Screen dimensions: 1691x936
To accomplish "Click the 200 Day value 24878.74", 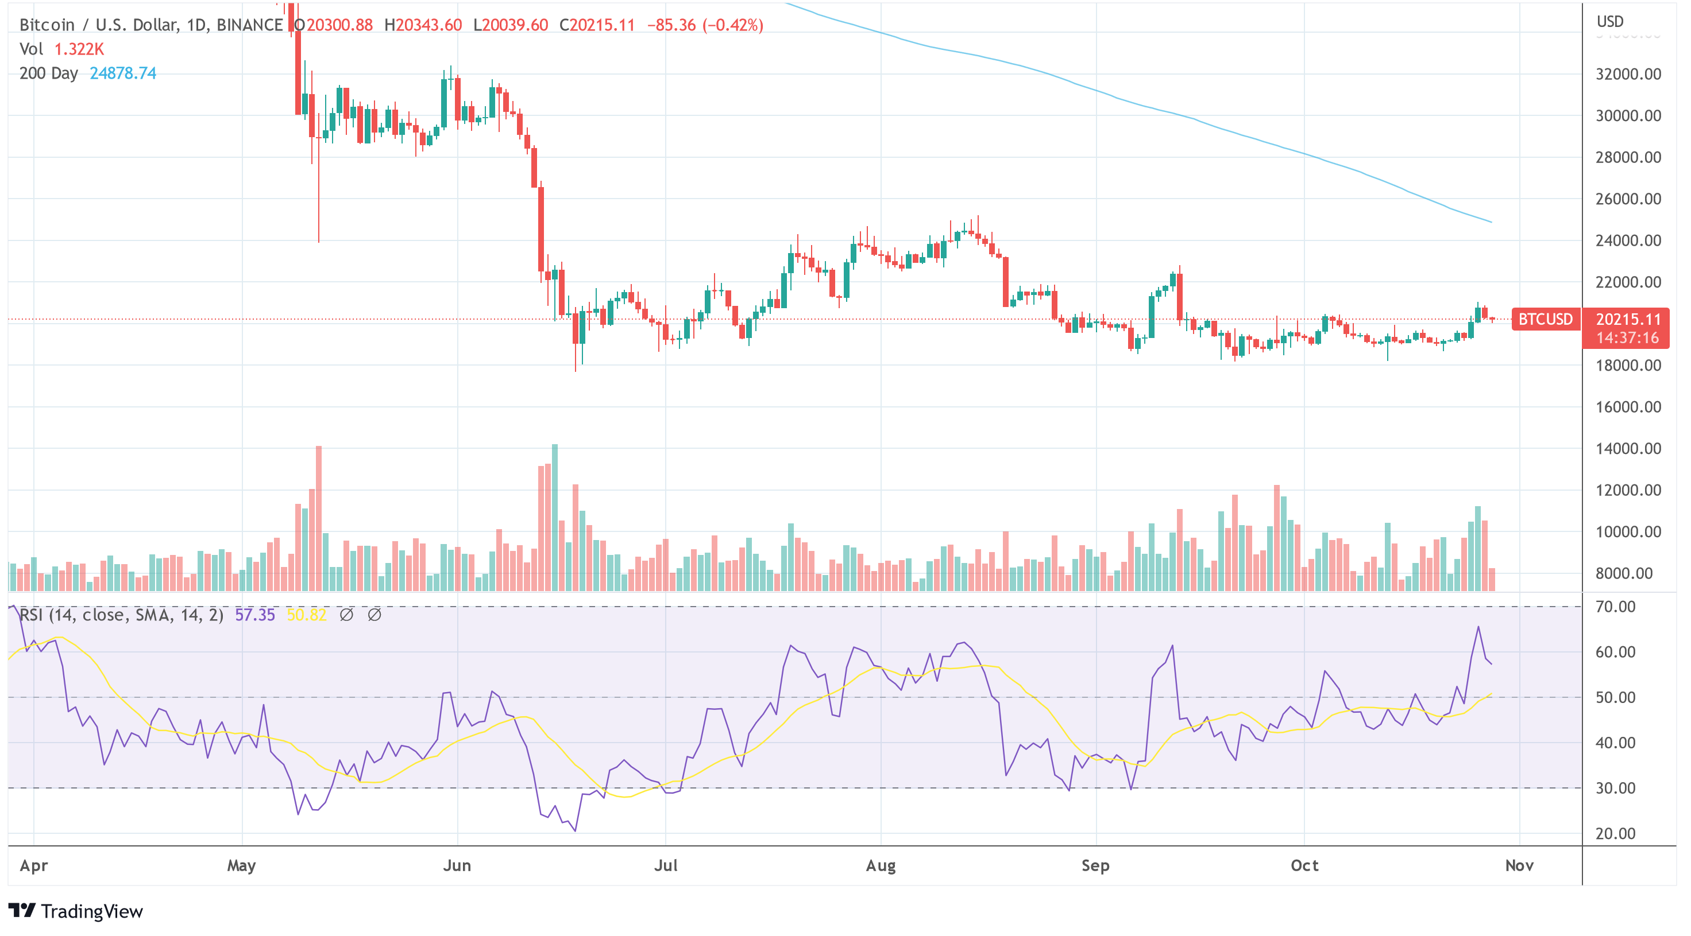I will 123,73.
